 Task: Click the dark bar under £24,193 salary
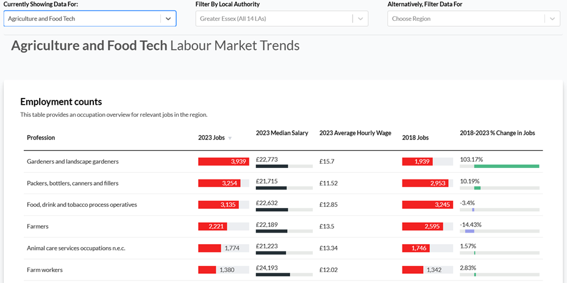273,274
